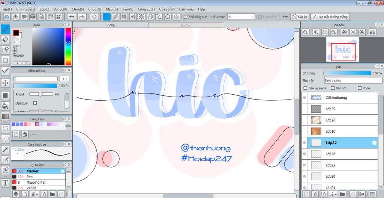This screenshot has height=198, width=384.
Task: Delete palette color with trash icon
Action: pos(25,134)
